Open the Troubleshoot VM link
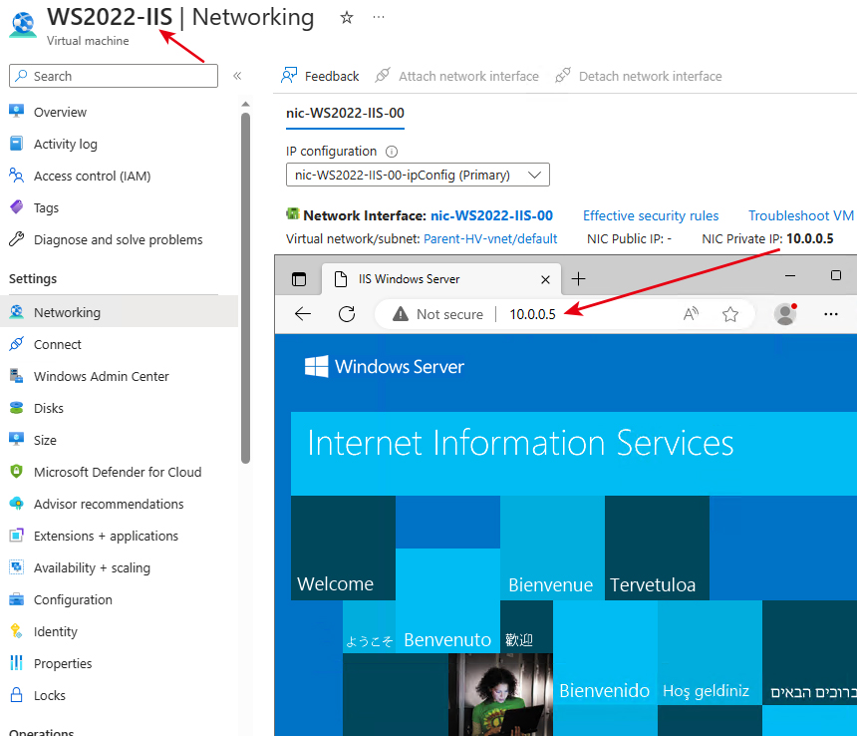 click(x=801, y=216)
